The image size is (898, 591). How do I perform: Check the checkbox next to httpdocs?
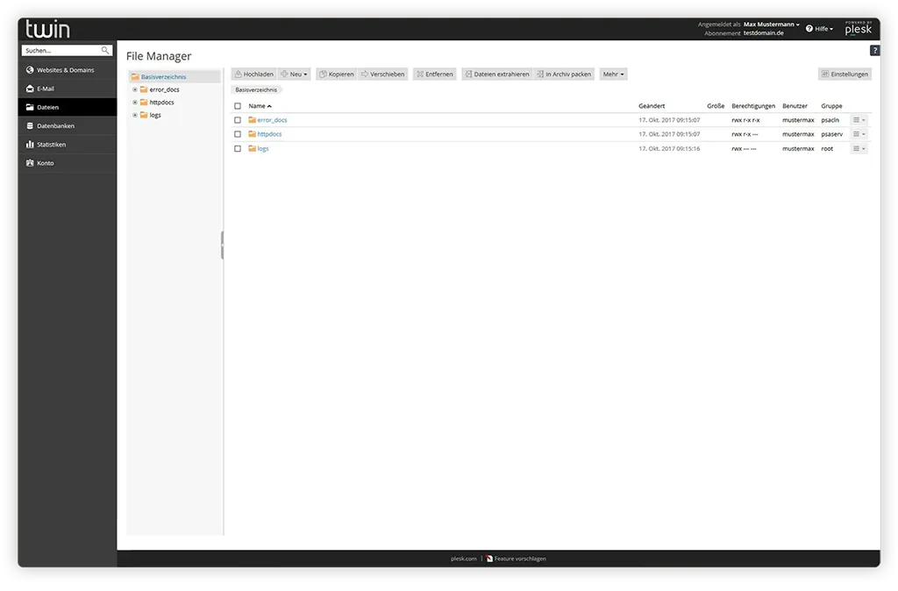[237, 133]
